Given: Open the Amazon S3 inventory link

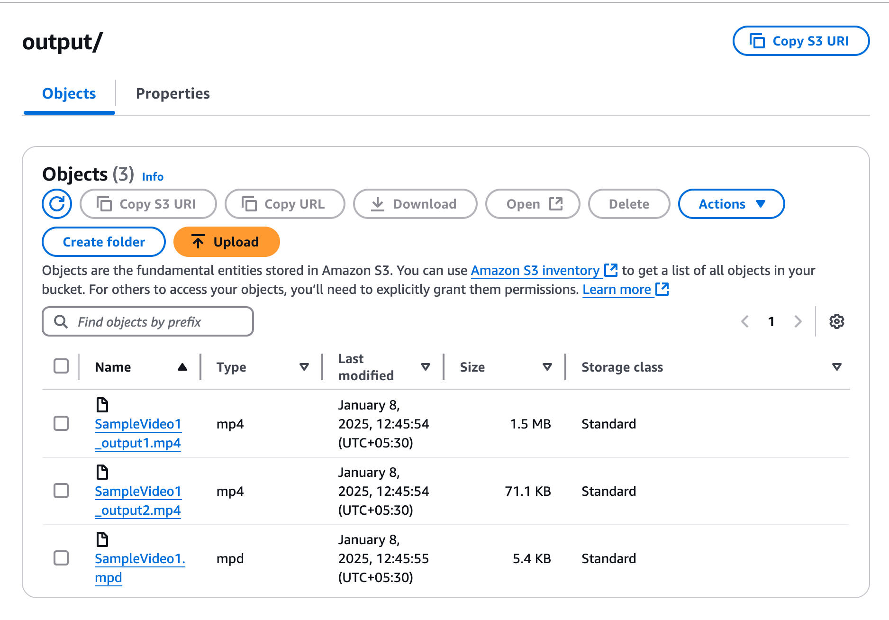Looking at the screenshot, I should click(x=535, y=270).
